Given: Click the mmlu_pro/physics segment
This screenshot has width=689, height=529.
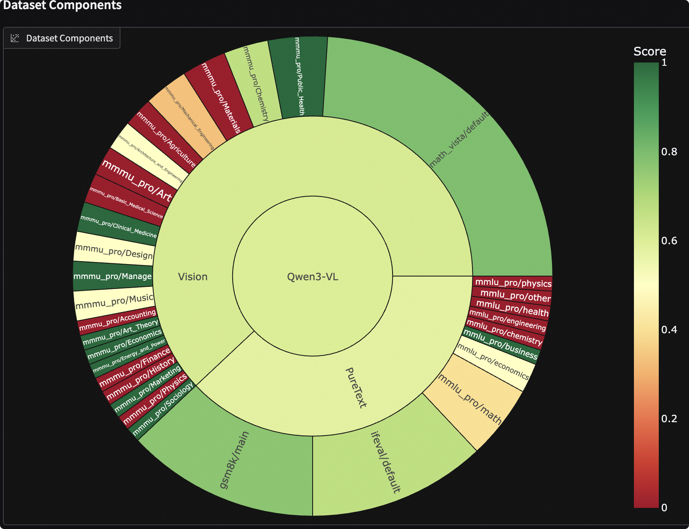Looking at the screenshot, I should [513, 283].
